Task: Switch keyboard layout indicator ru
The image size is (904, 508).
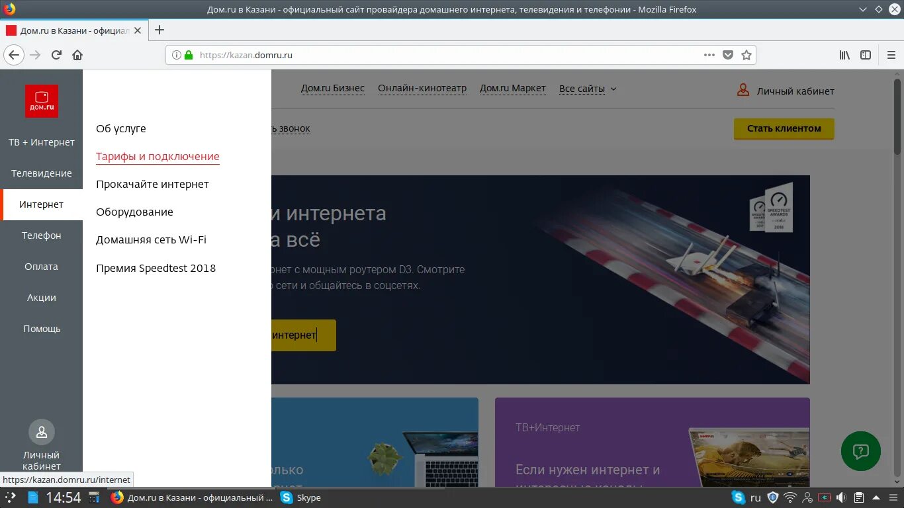Action: (755, 497)
